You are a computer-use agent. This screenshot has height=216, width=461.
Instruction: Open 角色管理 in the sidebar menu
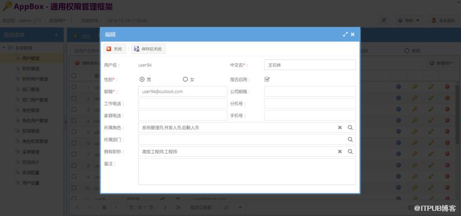32,111
